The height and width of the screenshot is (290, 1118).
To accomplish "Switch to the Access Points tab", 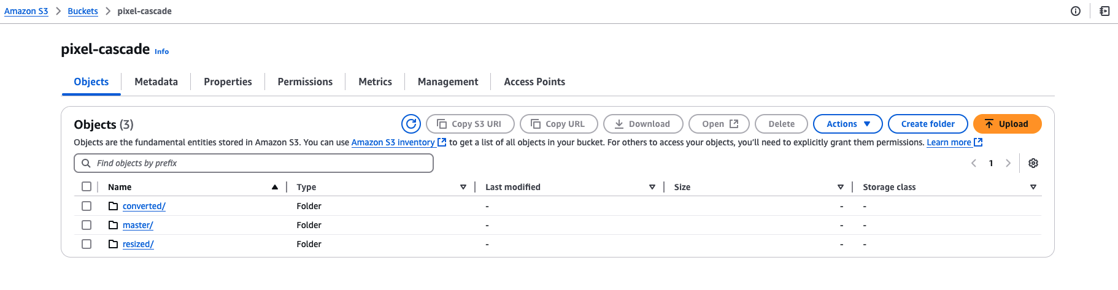I will (534, 82).
